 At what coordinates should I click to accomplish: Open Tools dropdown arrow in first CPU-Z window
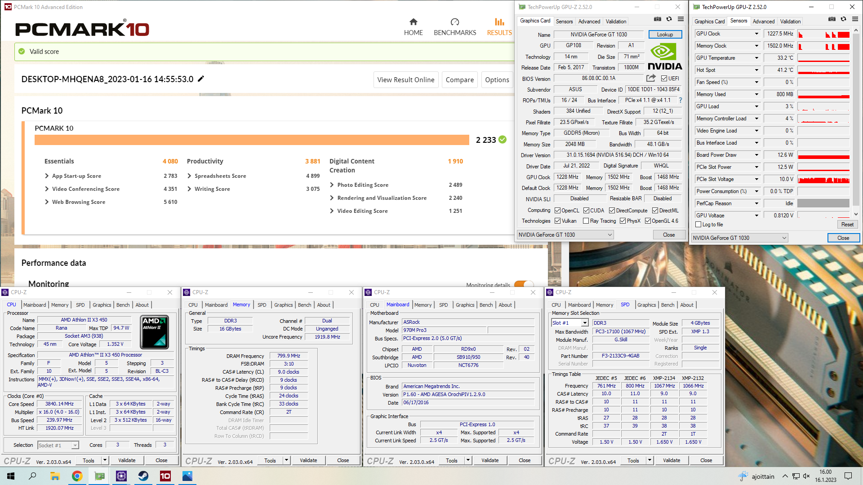[105, 460]
